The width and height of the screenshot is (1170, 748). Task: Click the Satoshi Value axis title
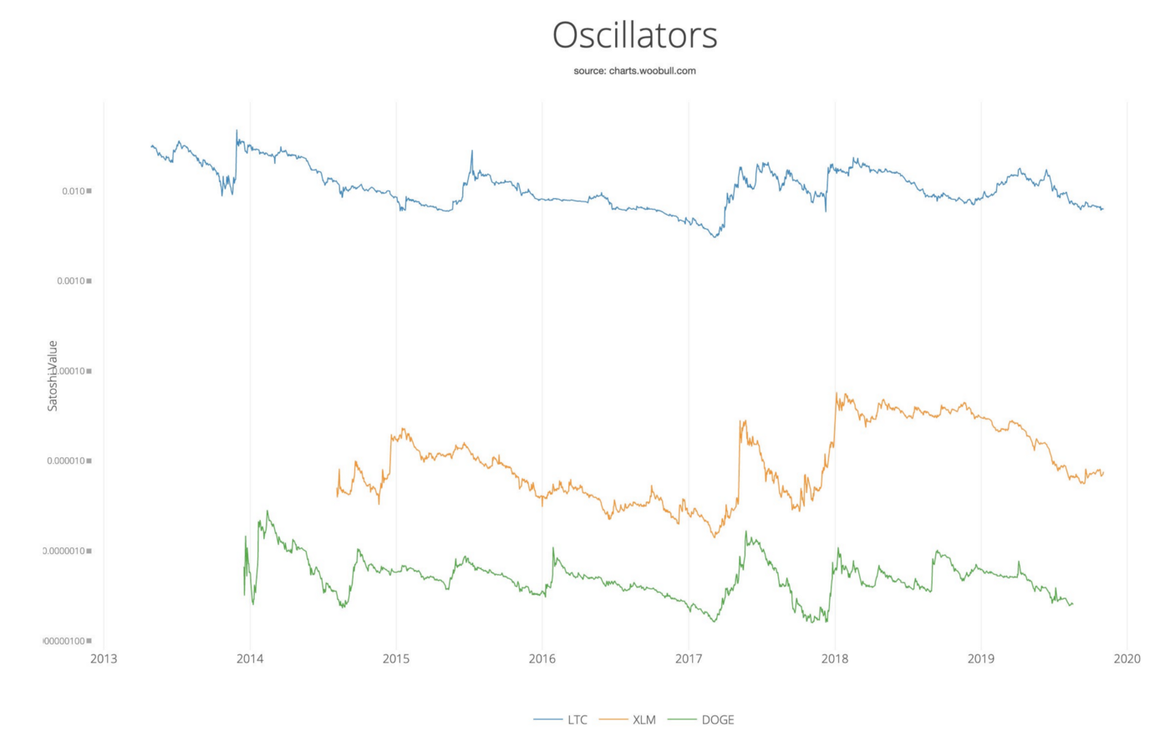(53, 375)
